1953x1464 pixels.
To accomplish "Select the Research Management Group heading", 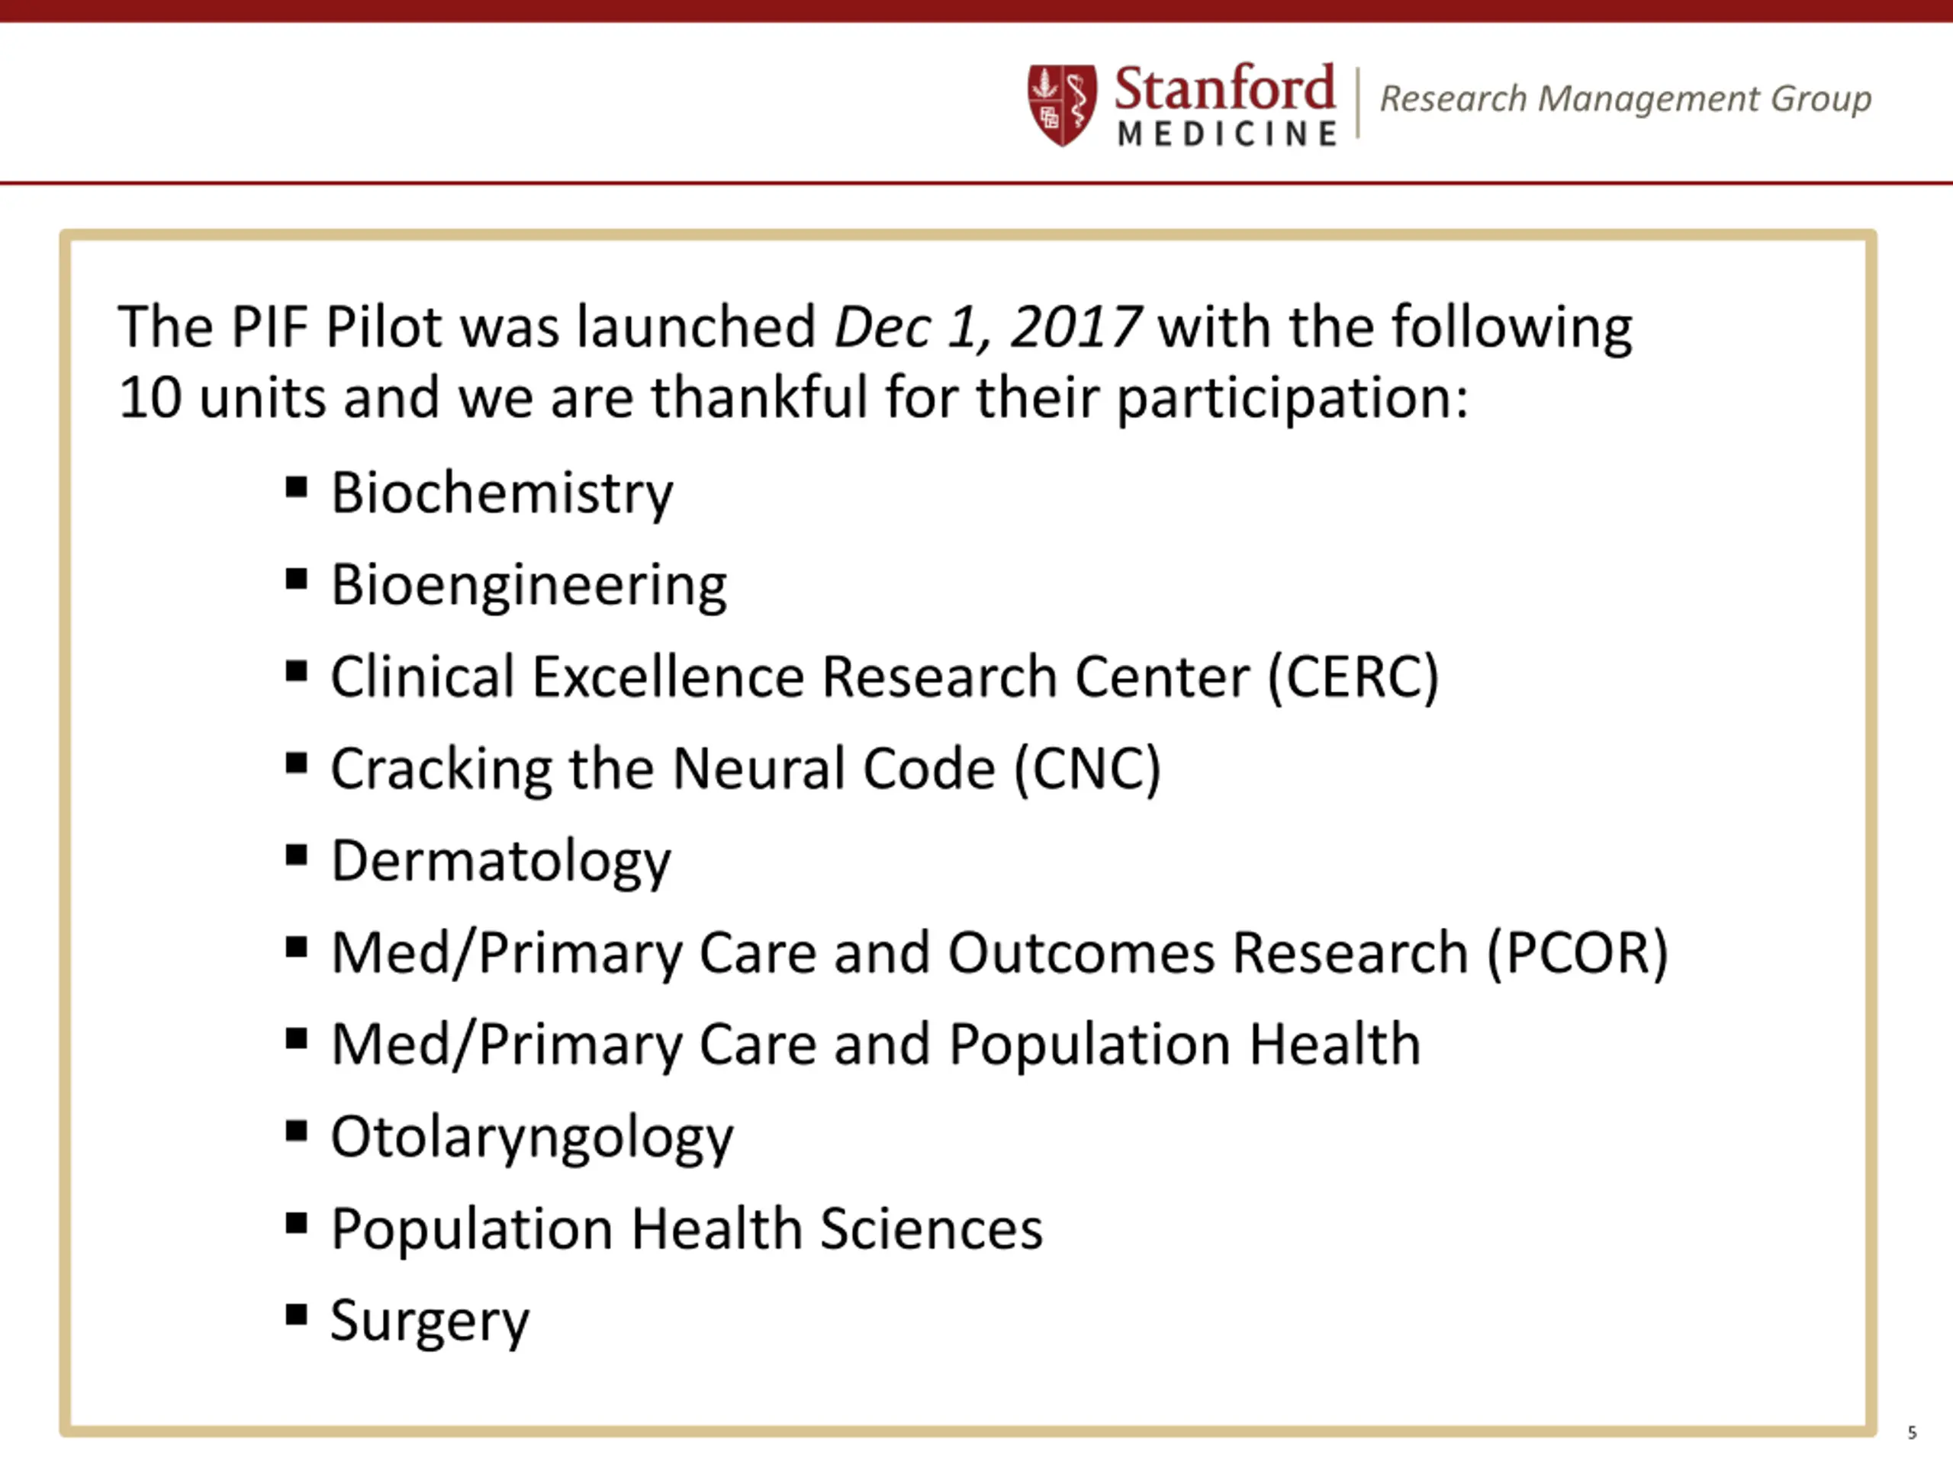I will [x=1626, y=98].
